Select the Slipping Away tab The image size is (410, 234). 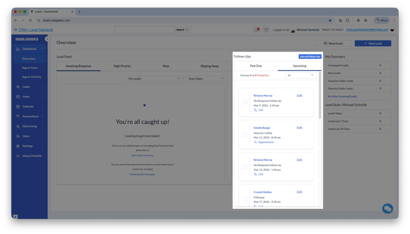click(x=209, y=66)
